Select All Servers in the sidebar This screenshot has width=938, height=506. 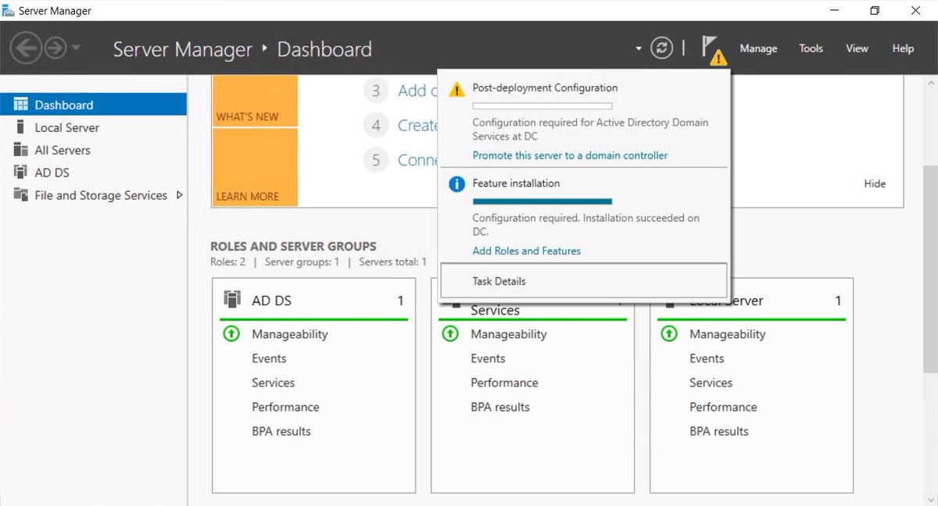click(93, 150)
